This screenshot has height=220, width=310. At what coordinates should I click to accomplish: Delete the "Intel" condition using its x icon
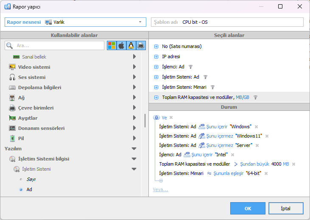coord(232,155)
